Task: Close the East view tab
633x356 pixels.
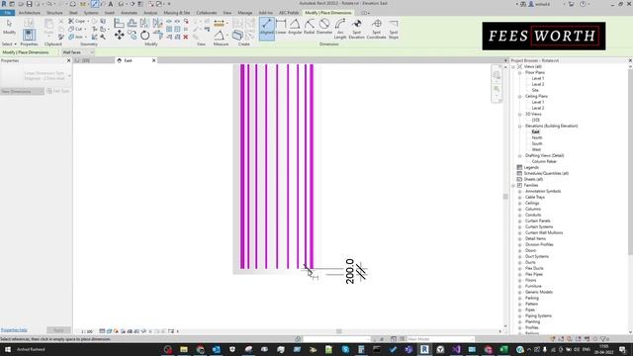Action: tap(154, 60)
